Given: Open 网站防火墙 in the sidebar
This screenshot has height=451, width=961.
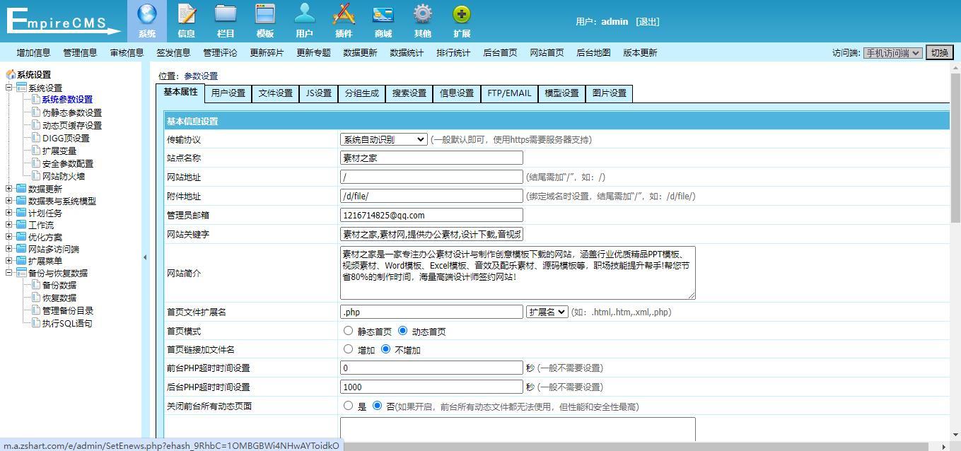Looking at the screenshot, I should [63, 176].
